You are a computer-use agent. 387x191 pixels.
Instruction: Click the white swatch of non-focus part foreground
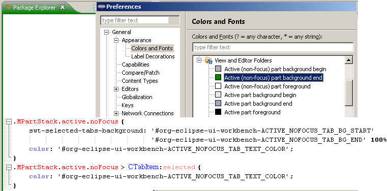218,86
